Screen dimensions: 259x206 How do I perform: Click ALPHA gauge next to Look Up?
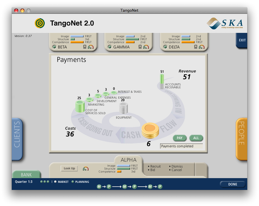(86, 168)
